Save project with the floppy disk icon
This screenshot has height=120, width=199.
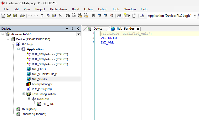[x=15, y=15]
